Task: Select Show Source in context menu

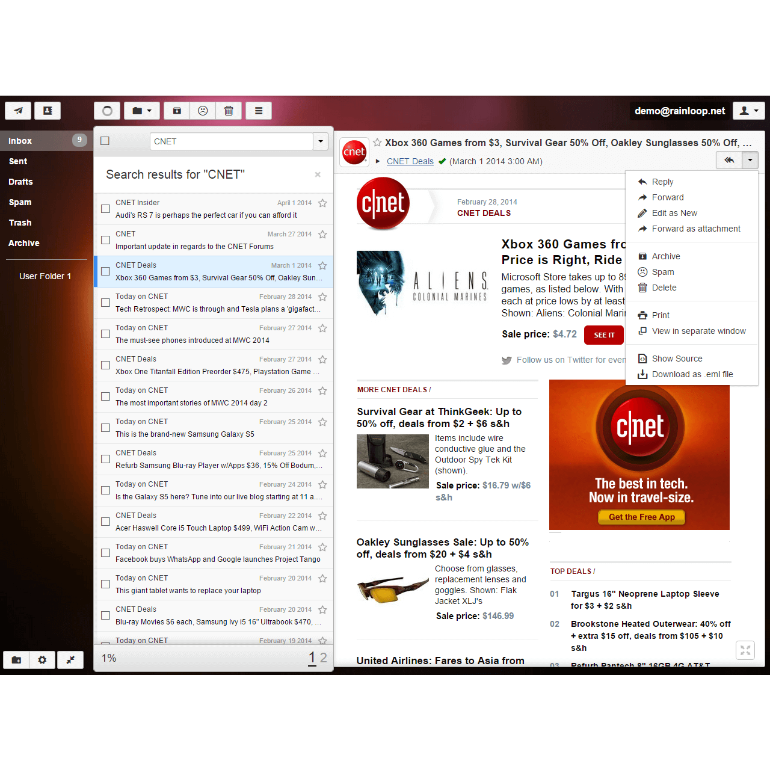Action: (677, 359)
